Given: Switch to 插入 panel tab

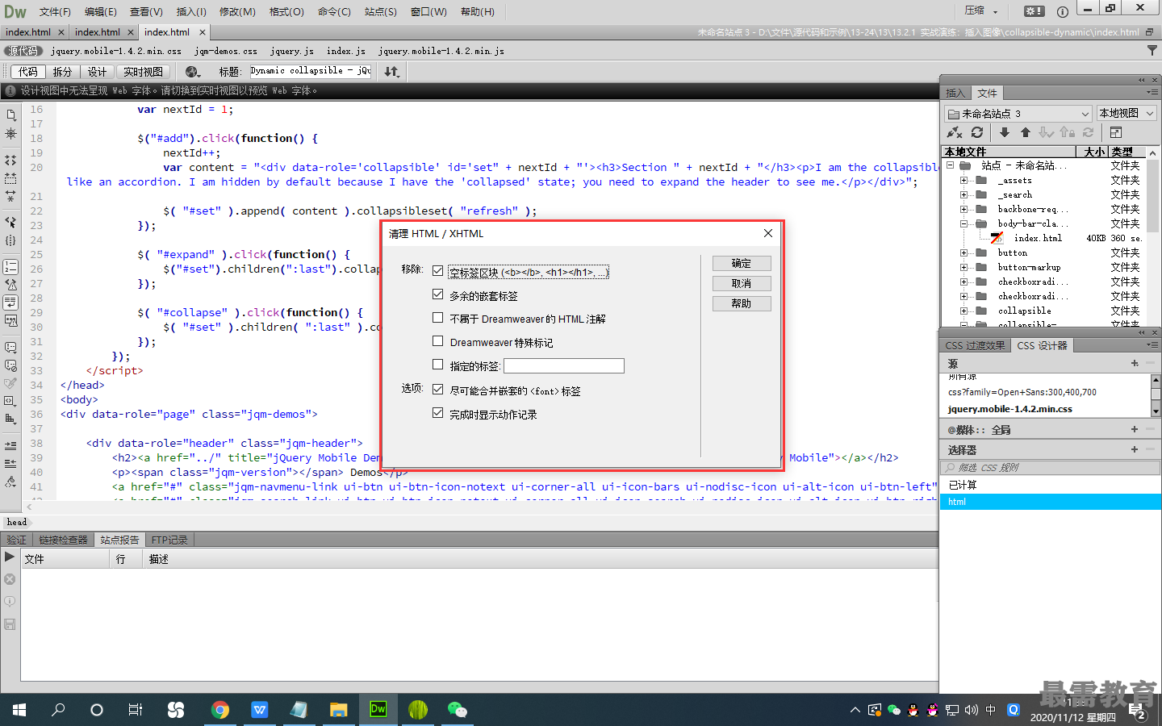Looking at the screenshot, I should 955,94.
